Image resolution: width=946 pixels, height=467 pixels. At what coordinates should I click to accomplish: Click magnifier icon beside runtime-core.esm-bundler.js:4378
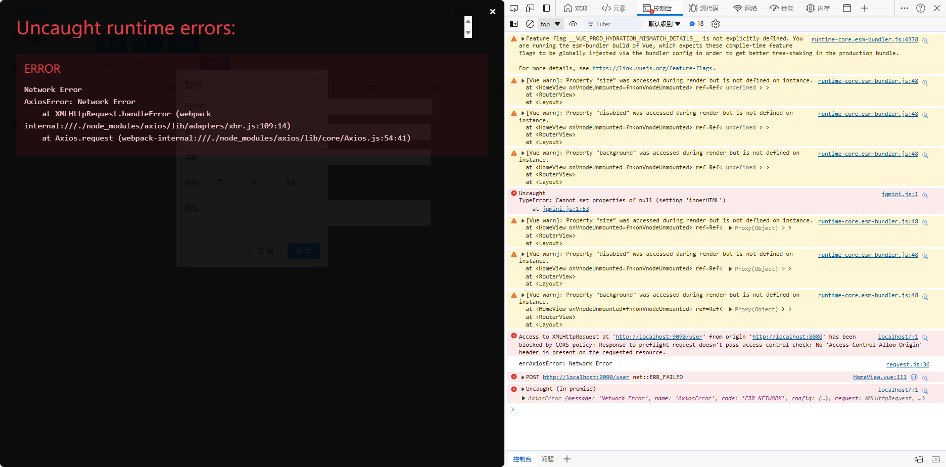pyautogui.click(x=925, y=41)
